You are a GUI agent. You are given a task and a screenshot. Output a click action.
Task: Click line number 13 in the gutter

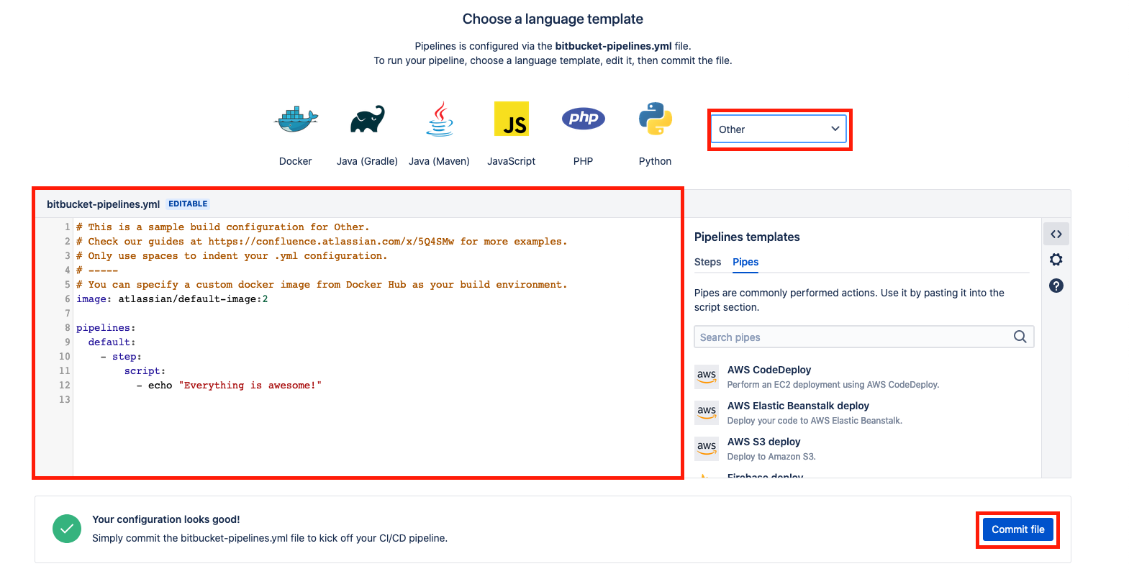pos(65,400)
